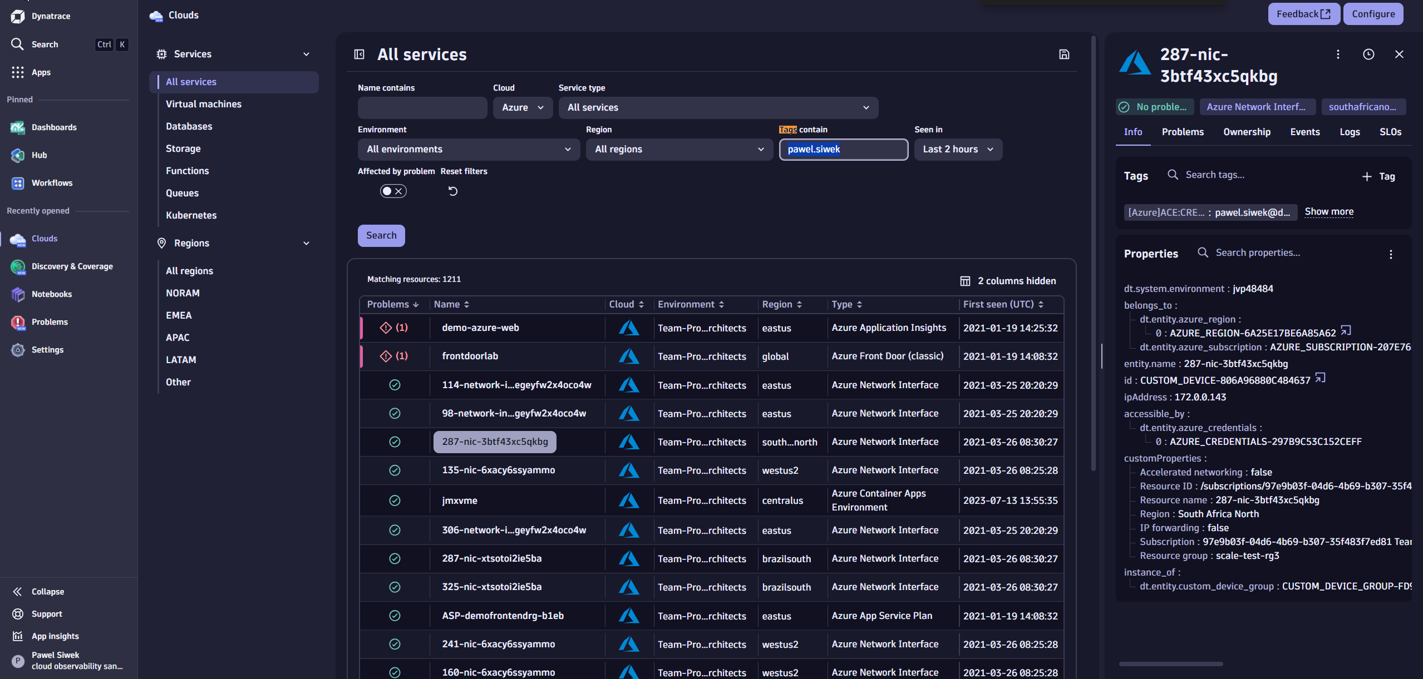Collapse the Services section chevron
Viewport: 1423px width, 679px height.
pos(307,54)
